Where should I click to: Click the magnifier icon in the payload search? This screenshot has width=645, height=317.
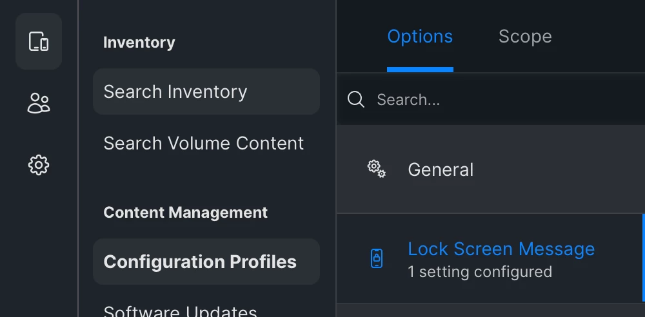(356, 99)
